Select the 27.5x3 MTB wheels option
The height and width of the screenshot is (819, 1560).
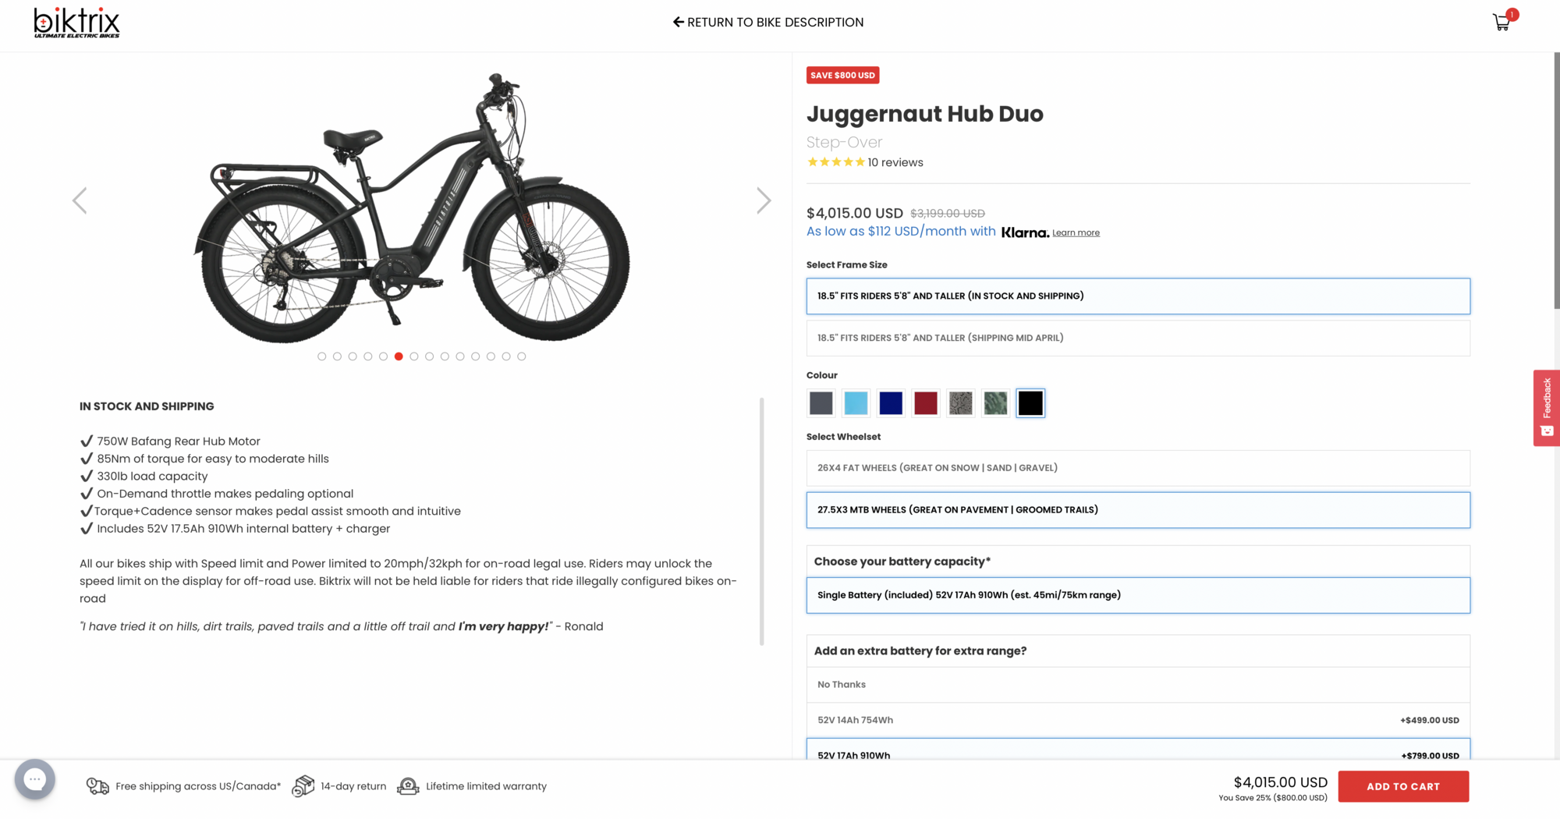tap(1137, 510)
